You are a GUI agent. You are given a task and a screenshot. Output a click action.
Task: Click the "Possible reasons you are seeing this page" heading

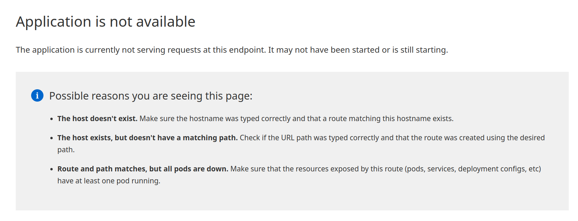click(x=151, y=96)
